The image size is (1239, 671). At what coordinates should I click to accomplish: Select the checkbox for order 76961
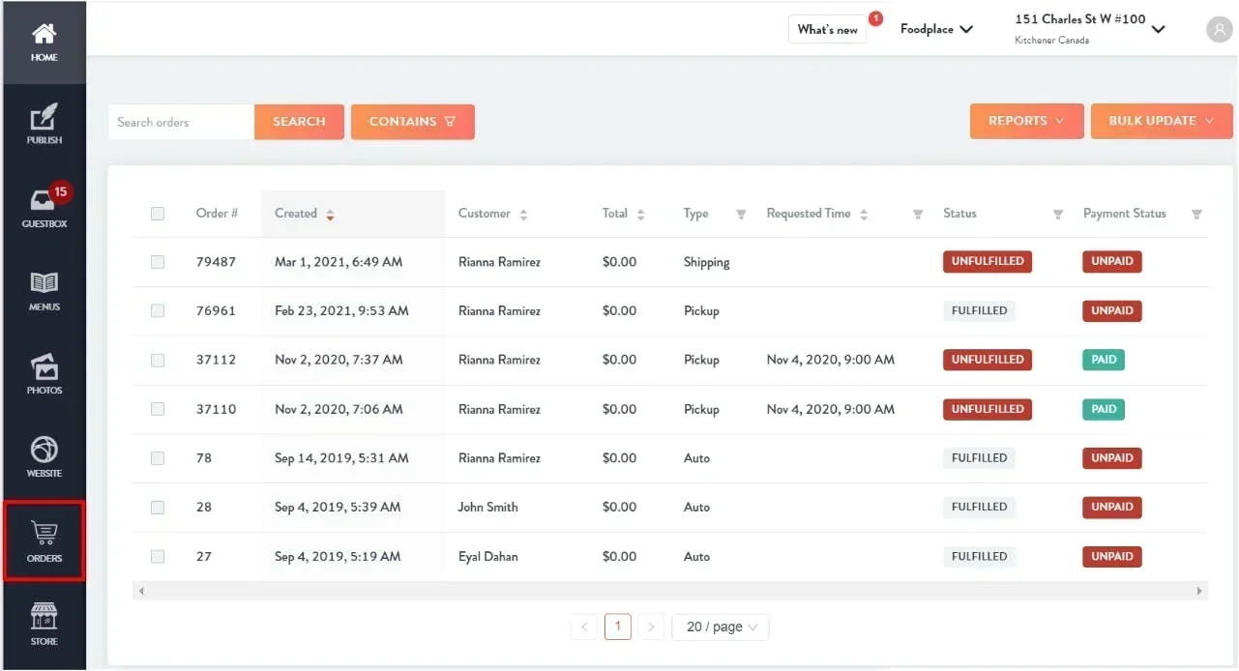(x=158, y=311)
